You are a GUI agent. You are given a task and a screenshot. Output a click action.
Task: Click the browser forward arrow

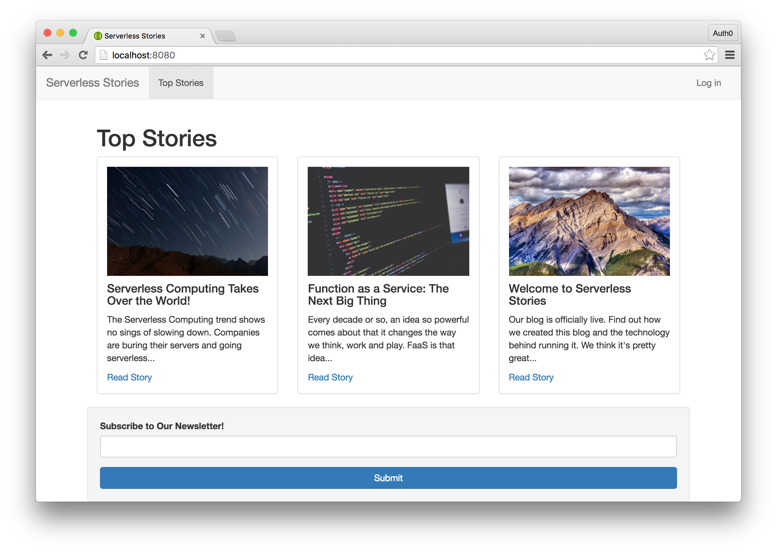pyautogui.click(x=65, y=55)
